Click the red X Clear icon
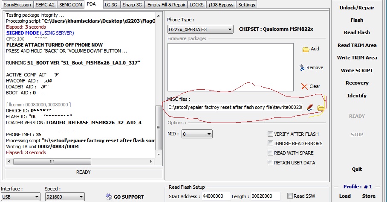The height and width of the screenshot is (202, 387). point(304,86)
